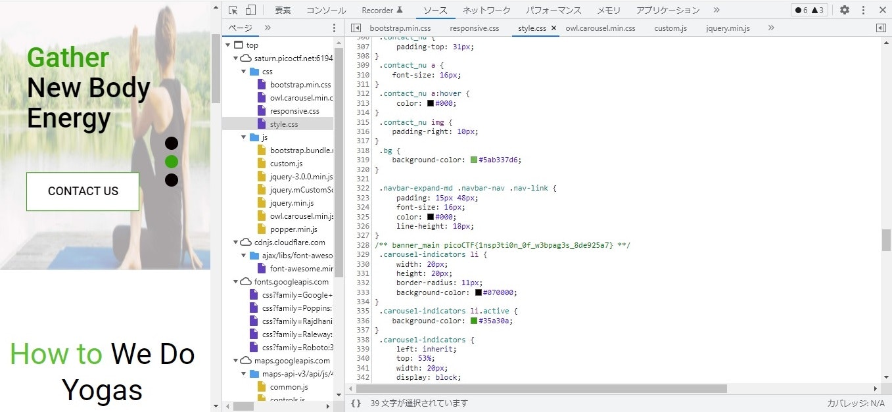Select the bottom black carousel indicator dot
This screenshot has width=892, height=412.
(x=172, y=180)
